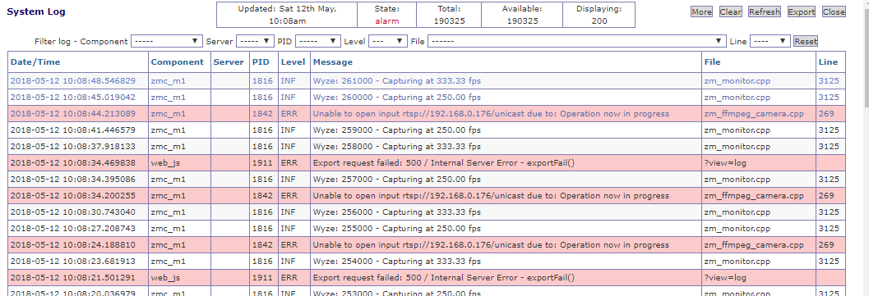869x296 pixels.
Task: Expand the File filter dropdown
Action: (x=576, y=41)
